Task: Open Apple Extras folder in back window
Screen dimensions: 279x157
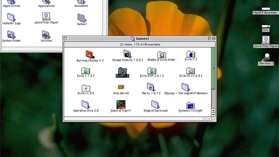Action: (x=11, y=2)
